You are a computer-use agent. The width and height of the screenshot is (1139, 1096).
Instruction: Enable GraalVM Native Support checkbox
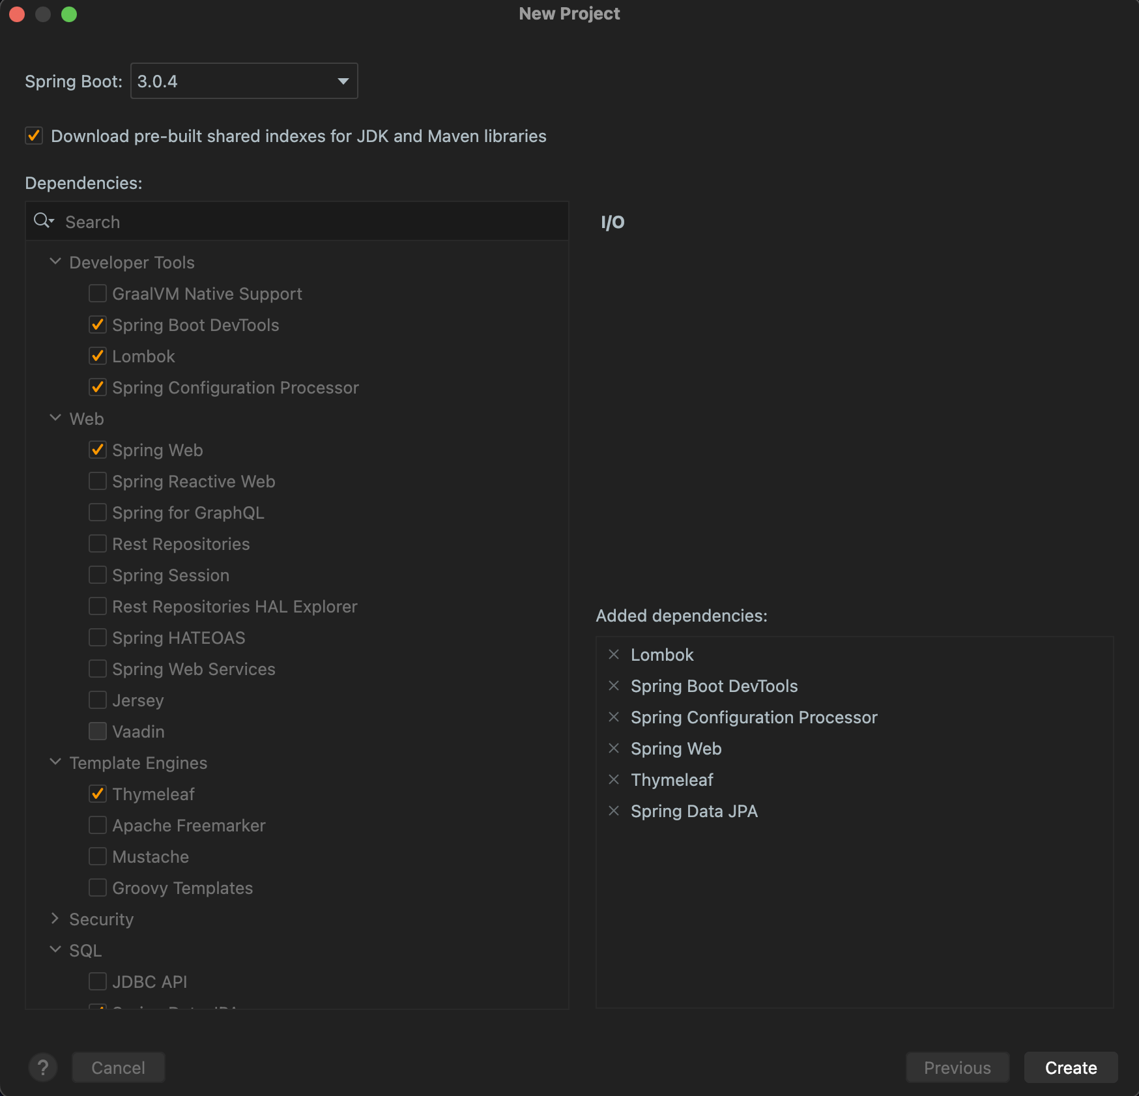98,294
